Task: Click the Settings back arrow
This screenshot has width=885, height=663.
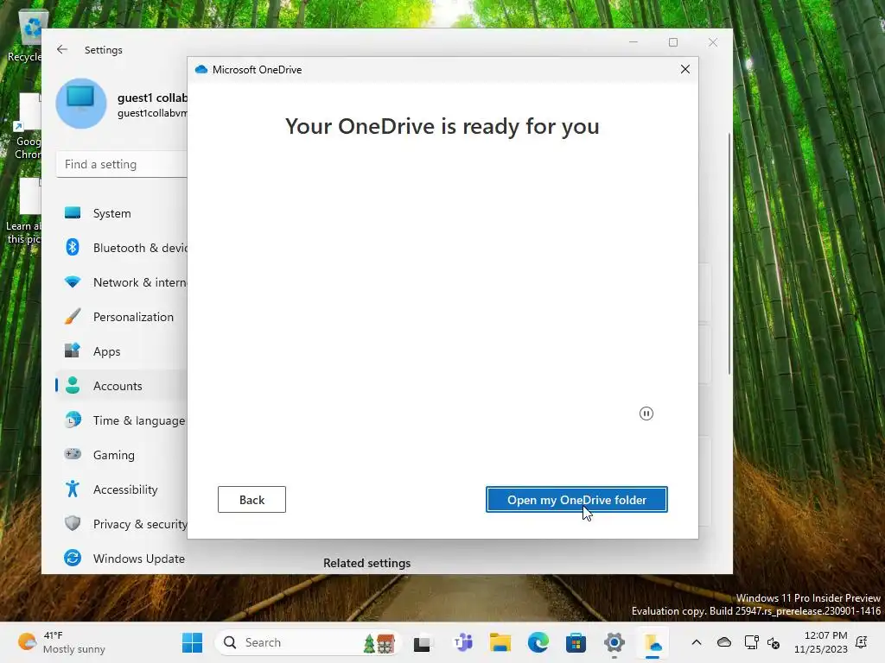Action: (62, 49)
